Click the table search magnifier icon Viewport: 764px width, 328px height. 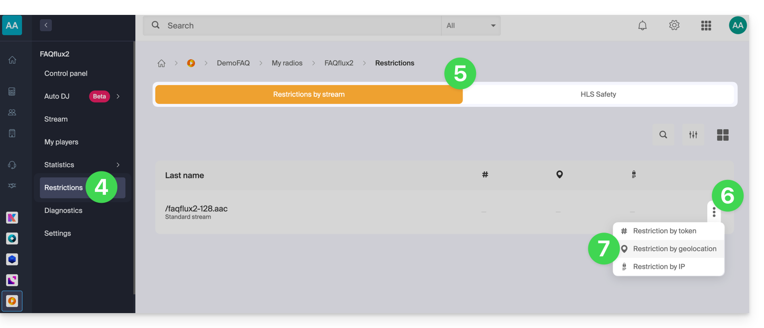(663, 135)
